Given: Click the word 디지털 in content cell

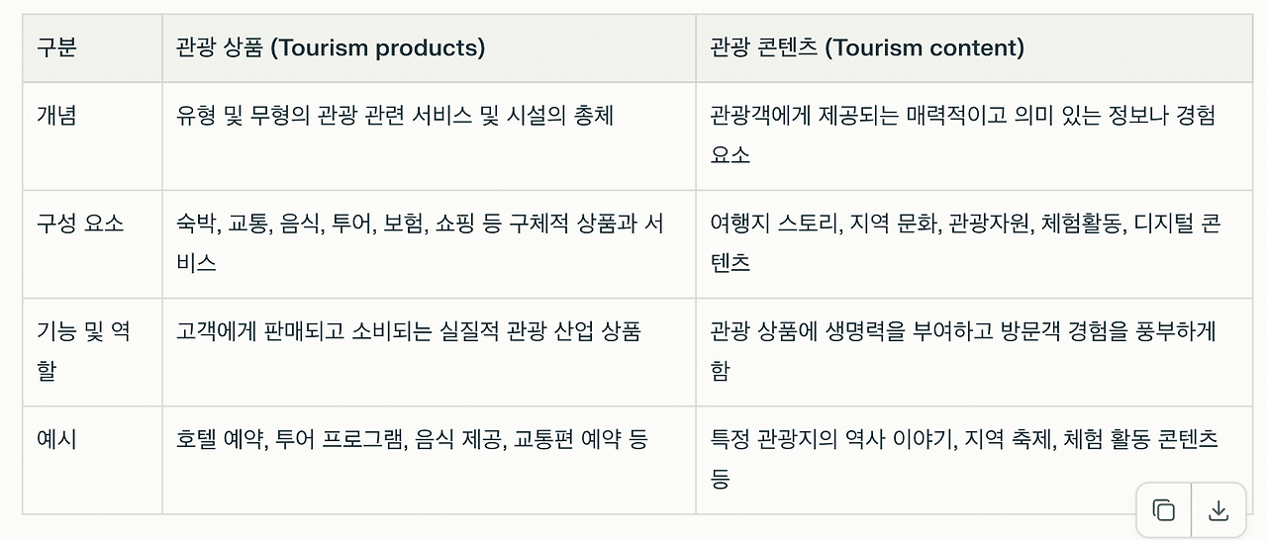Looking at the screenshot, I should (1163, 224).
